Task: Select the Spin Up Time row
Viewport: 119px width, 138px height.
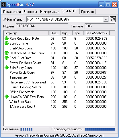Action: pos(59,43)
